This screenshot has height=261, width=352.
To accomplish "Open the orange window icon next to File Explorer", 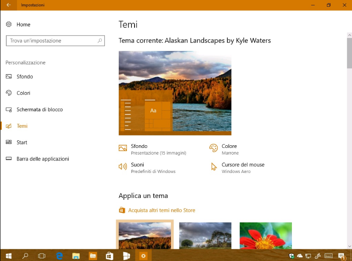I will point(93,256).
